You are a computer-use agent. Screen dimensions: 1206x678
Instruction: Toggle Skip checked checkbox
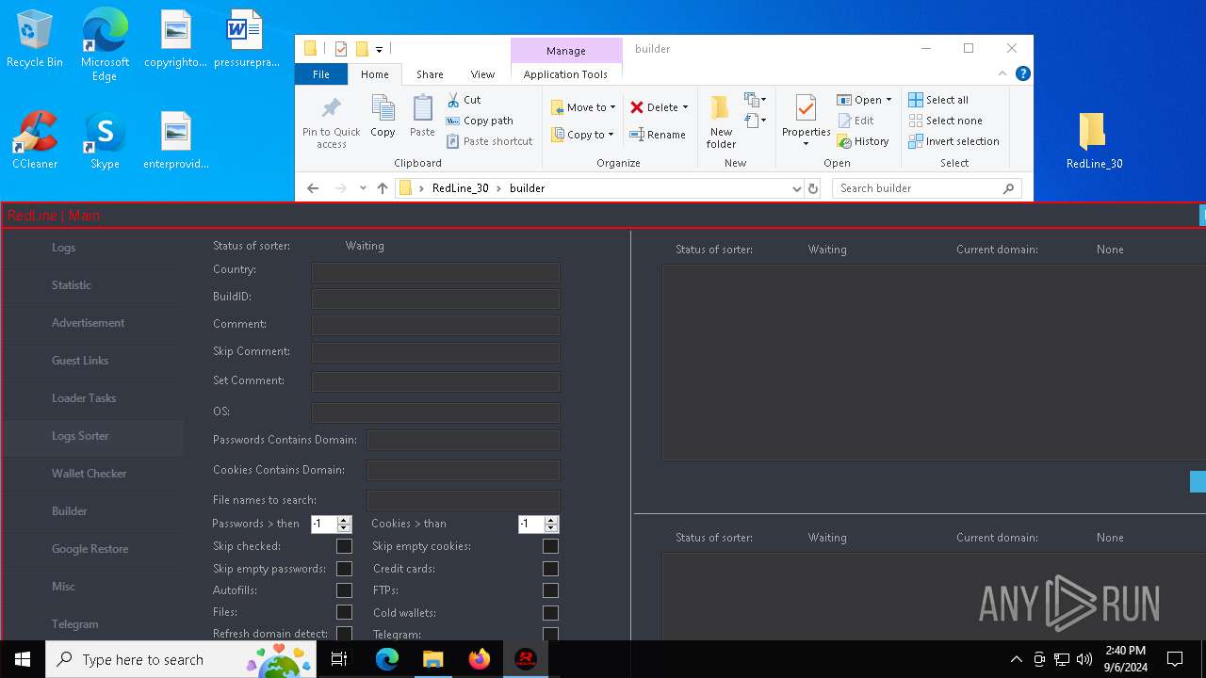(x=344, y=546)
